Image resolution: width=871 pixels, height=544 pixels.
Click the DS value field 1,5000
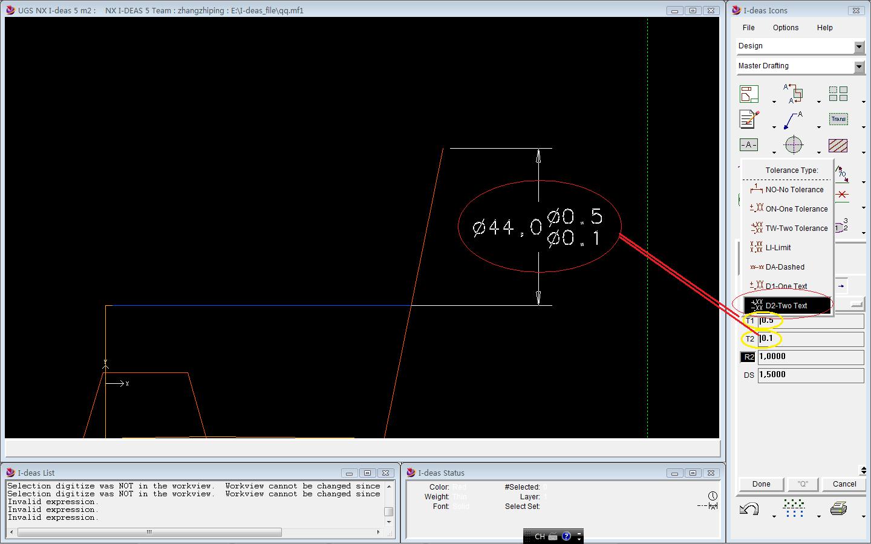pos(811,375)
